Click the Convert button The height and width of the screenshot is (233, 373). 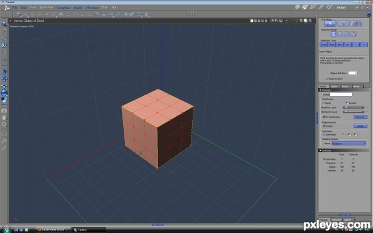360,117
